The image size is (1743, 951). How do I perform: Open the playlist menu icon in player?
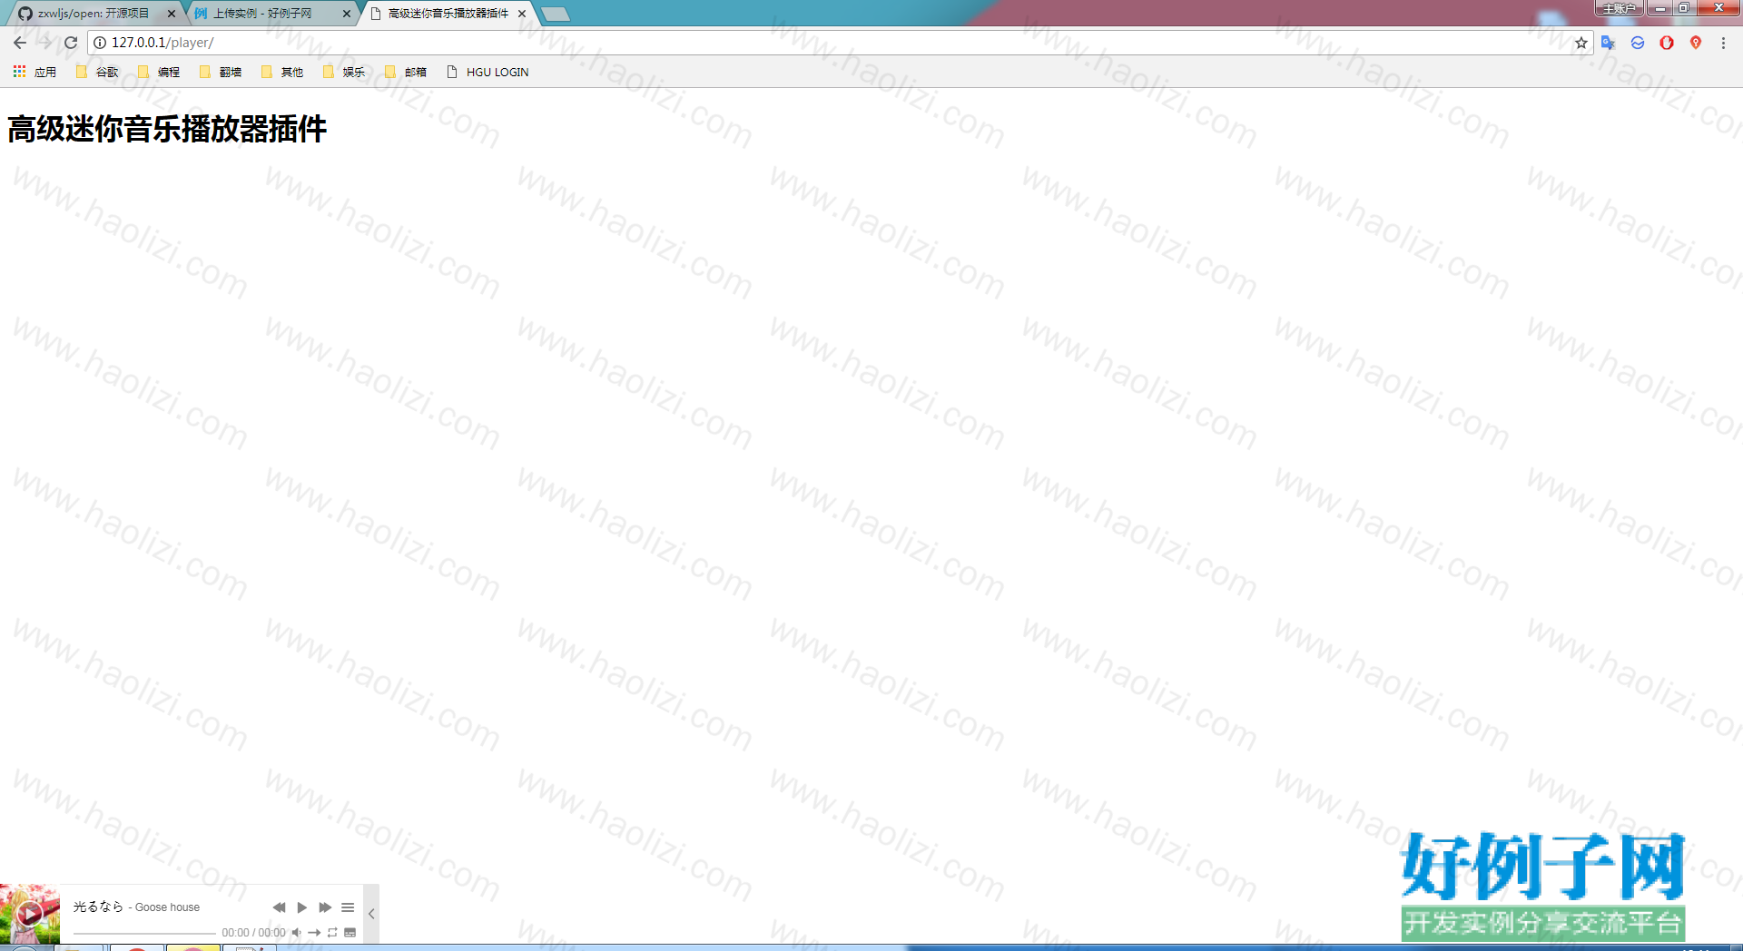[x=348, y=907]
